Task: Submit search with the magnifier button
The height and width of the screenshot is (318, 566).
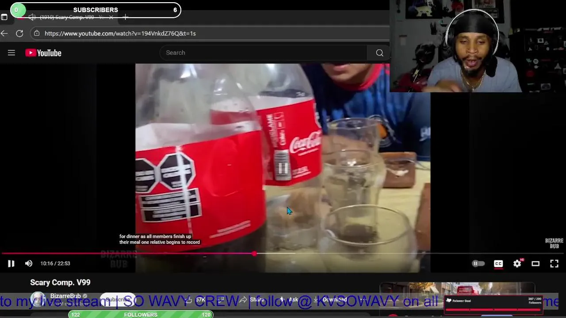Action: [x=379, y=53]
